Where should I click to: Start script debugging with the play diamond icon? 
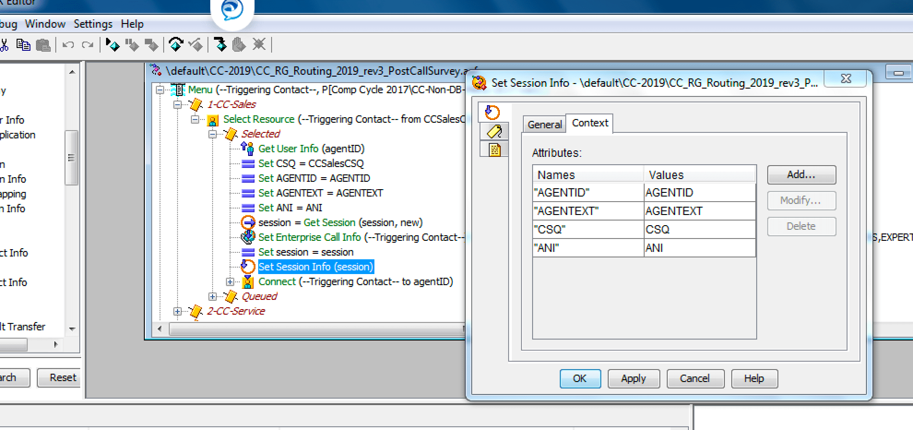(112, 45)
